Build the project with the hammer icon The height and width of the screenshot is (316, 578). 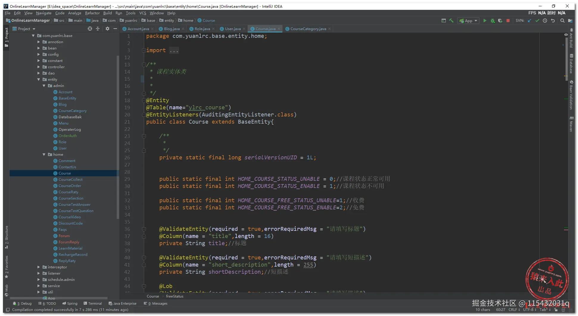click(x=451, y=21)
